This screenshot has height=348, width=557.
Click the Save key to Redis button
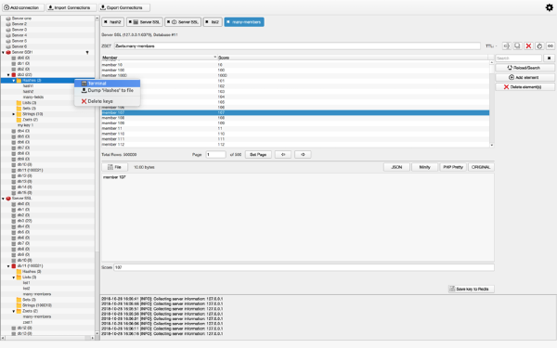[472, 289]
